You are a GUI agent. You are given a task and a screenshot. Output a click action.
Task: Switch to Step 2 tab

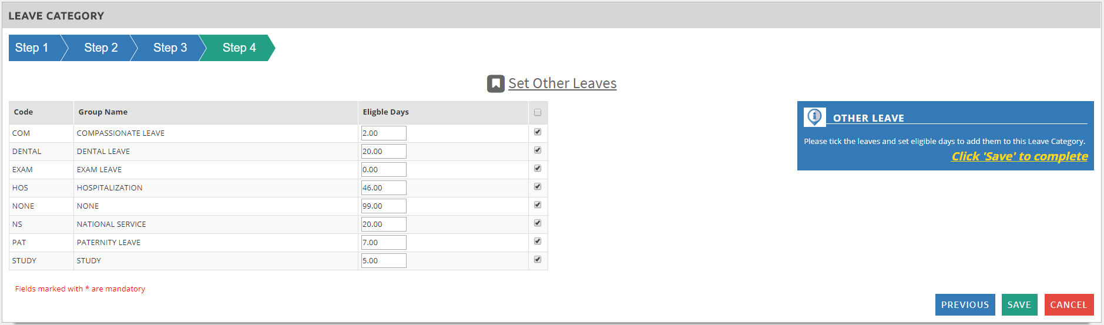(x=101, y=48)
